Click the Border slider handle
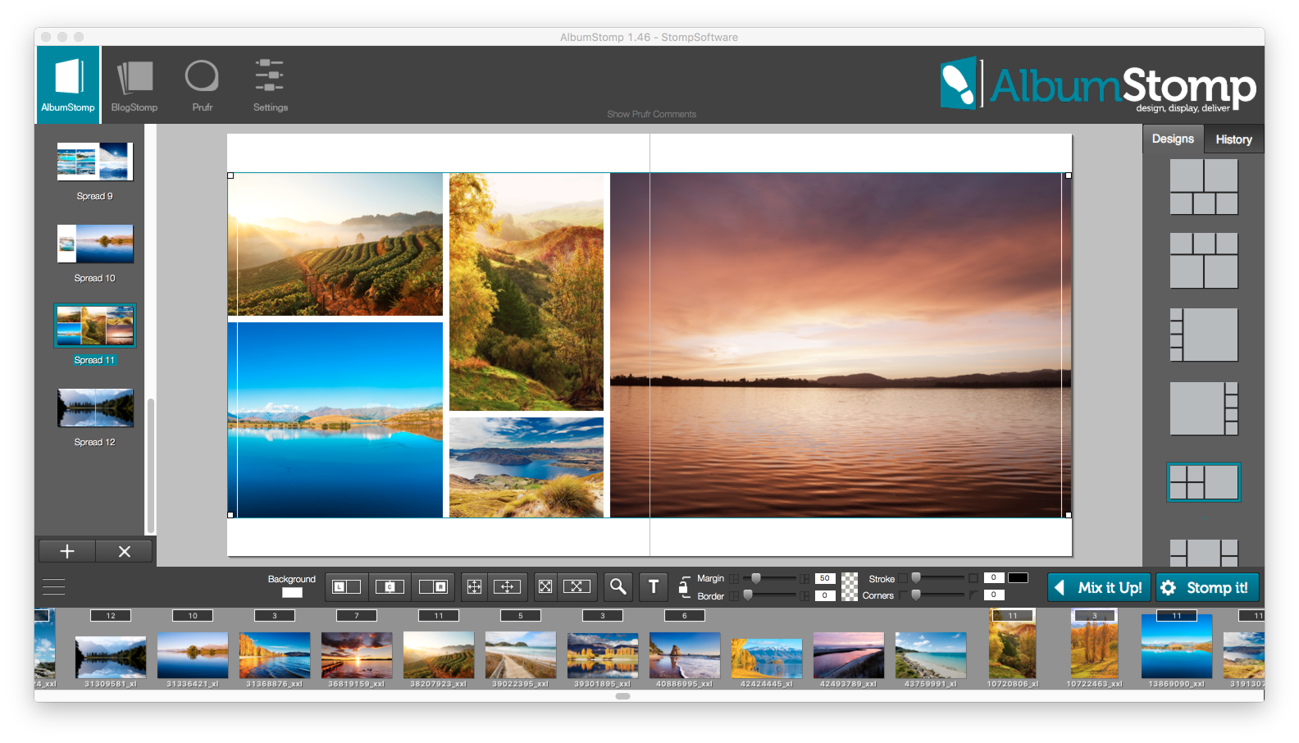This screenshot has height=743, width=1299. point(748,595)
